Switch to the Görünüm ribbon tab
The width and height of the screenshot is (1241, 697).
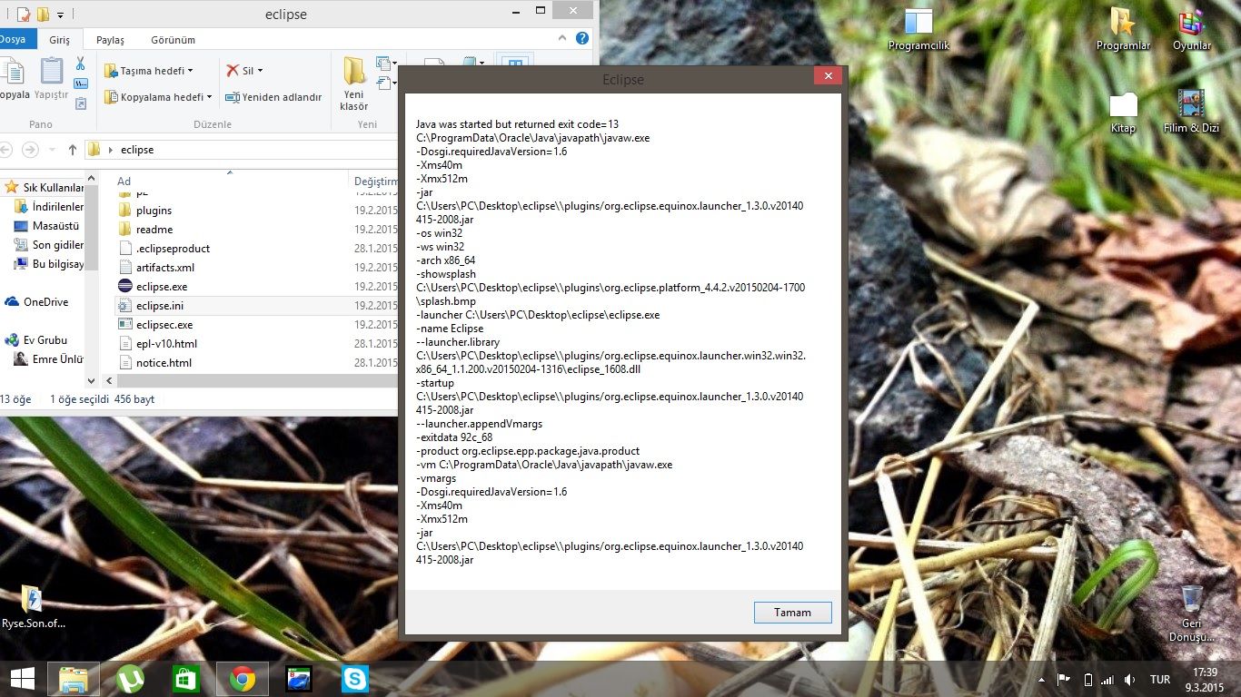coord(173,40)
